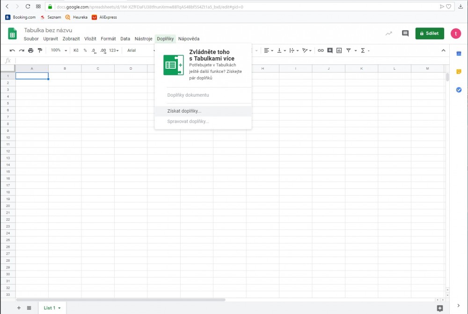This screenshot has width=468, height=314.
Task: Open the 100% zoom dropdown
Action: click(59, 50)
